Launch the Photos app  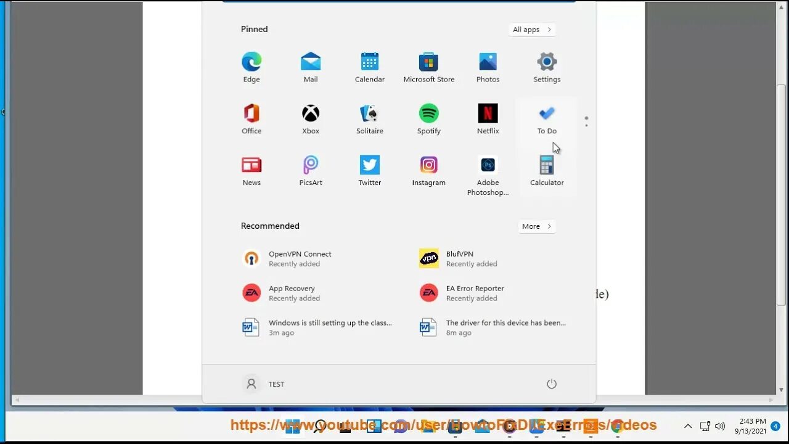[488, 67]
